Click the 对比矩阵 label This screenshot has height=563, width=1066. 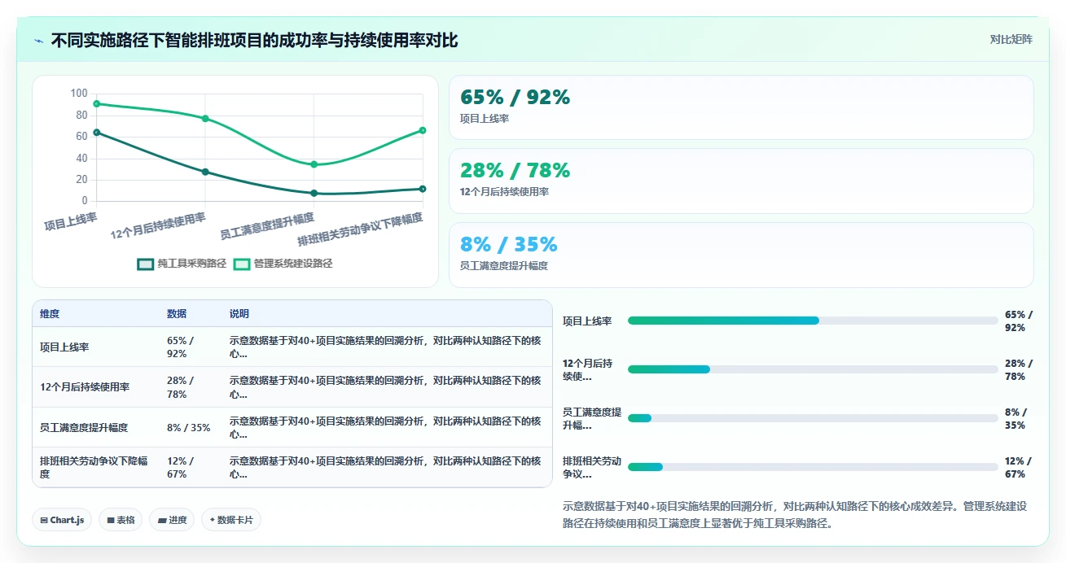pyautogui.click(x=1011, y=39)
